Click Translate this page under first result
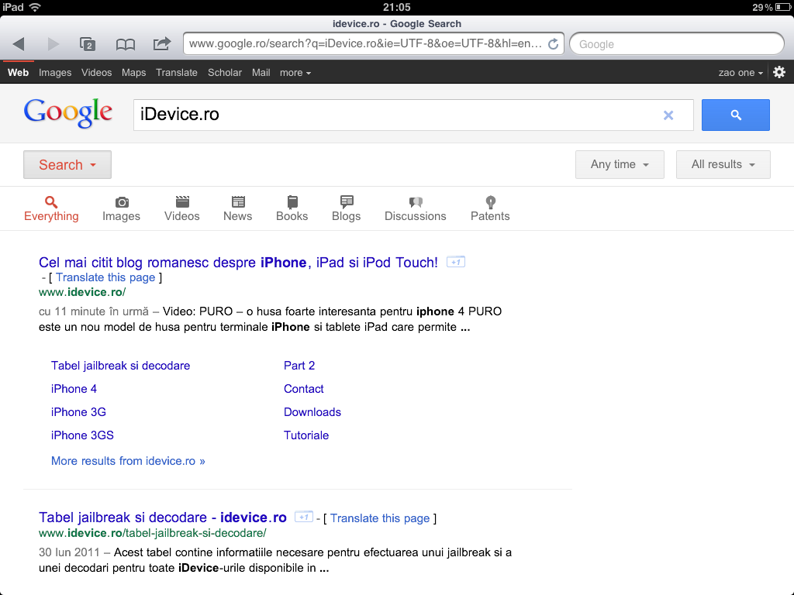Screen dimensions: 794x595 coord(105,277)
